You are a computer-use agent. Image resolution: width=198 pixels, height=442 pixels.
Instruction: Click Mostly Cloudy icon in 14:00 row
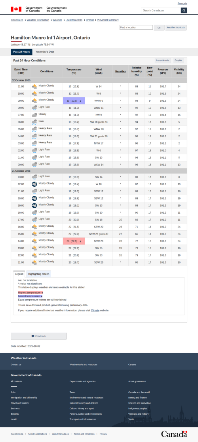tap(34, 241)
